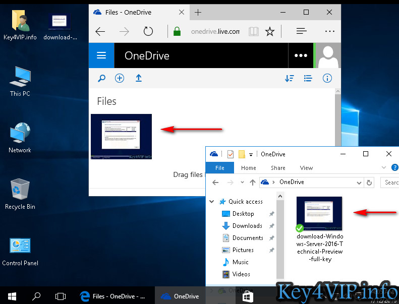Image resolution: width=399 pixels, height=304 pixels.
Task: Expand the Explorer ribbon chevron
Action: pos(384,167)
